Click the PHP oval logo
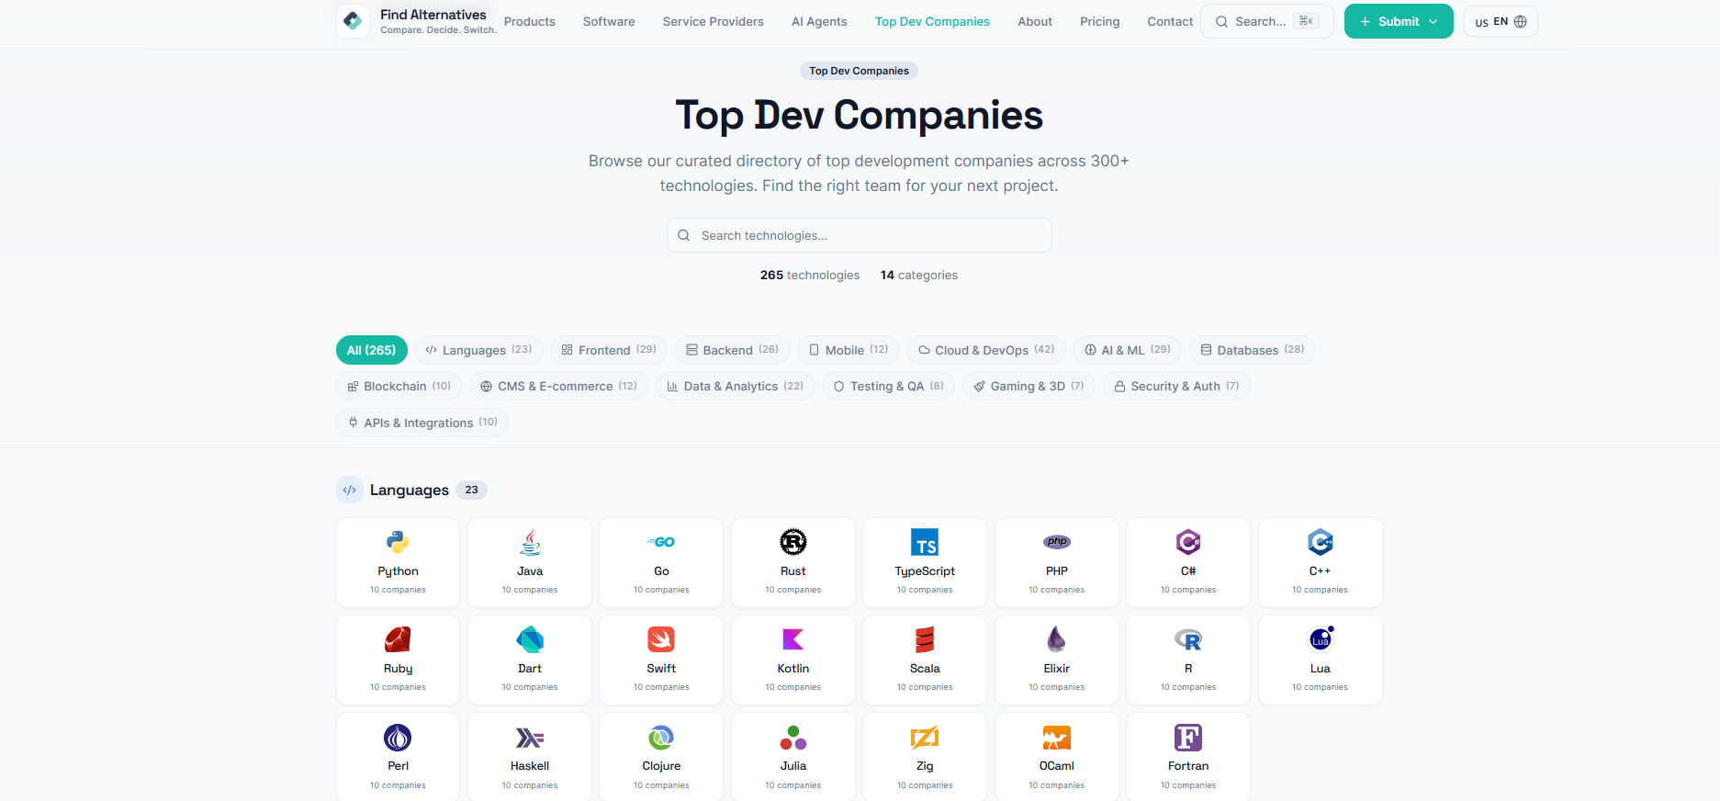This screenshot has width=1720, height=801. pos(1057,542)
